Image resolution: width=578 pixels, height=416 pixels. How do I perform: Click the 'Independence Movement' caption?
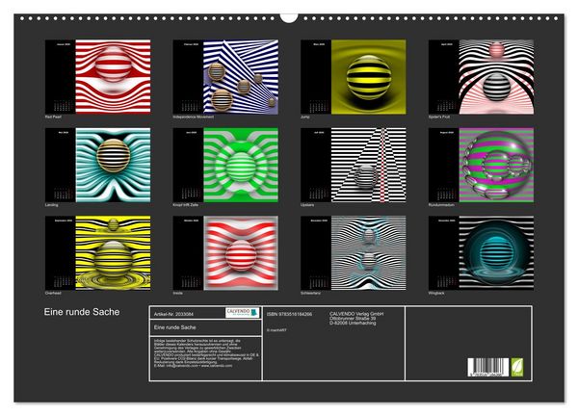pos(194,117)
